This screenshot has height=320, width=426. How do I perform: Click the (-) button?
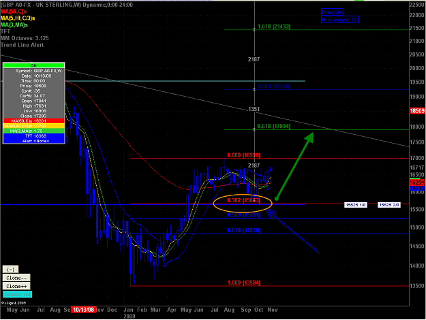(11, 270)
